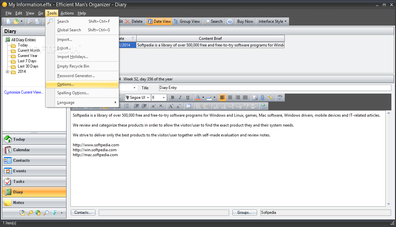396x227 pixels.
Task: Toggle Italic formatting
Action: tap(180, 98)
